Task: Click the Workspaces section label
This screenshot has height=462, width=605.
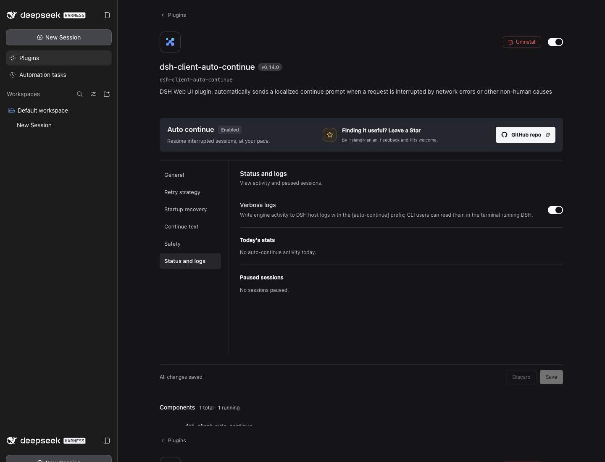Action: pyautogui.click(x=23, y=94)
